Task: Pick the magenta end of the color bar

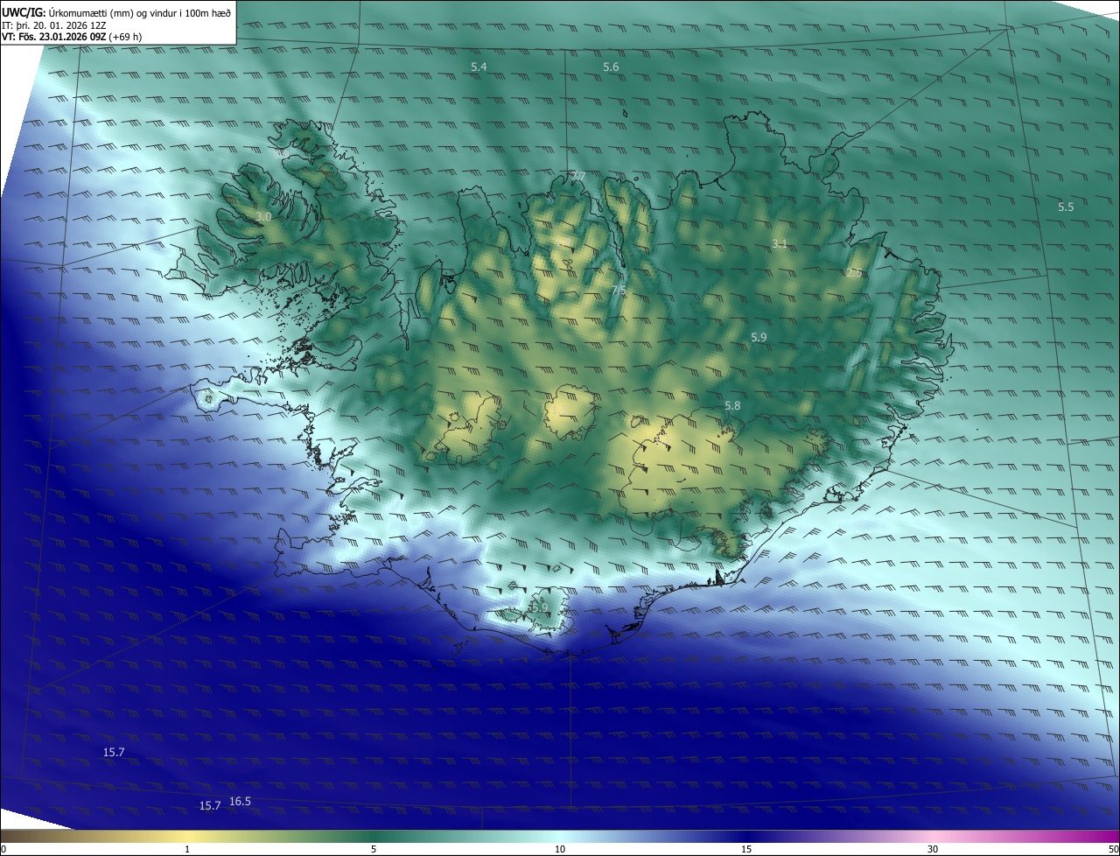Action: click(x=1109, y=836)
